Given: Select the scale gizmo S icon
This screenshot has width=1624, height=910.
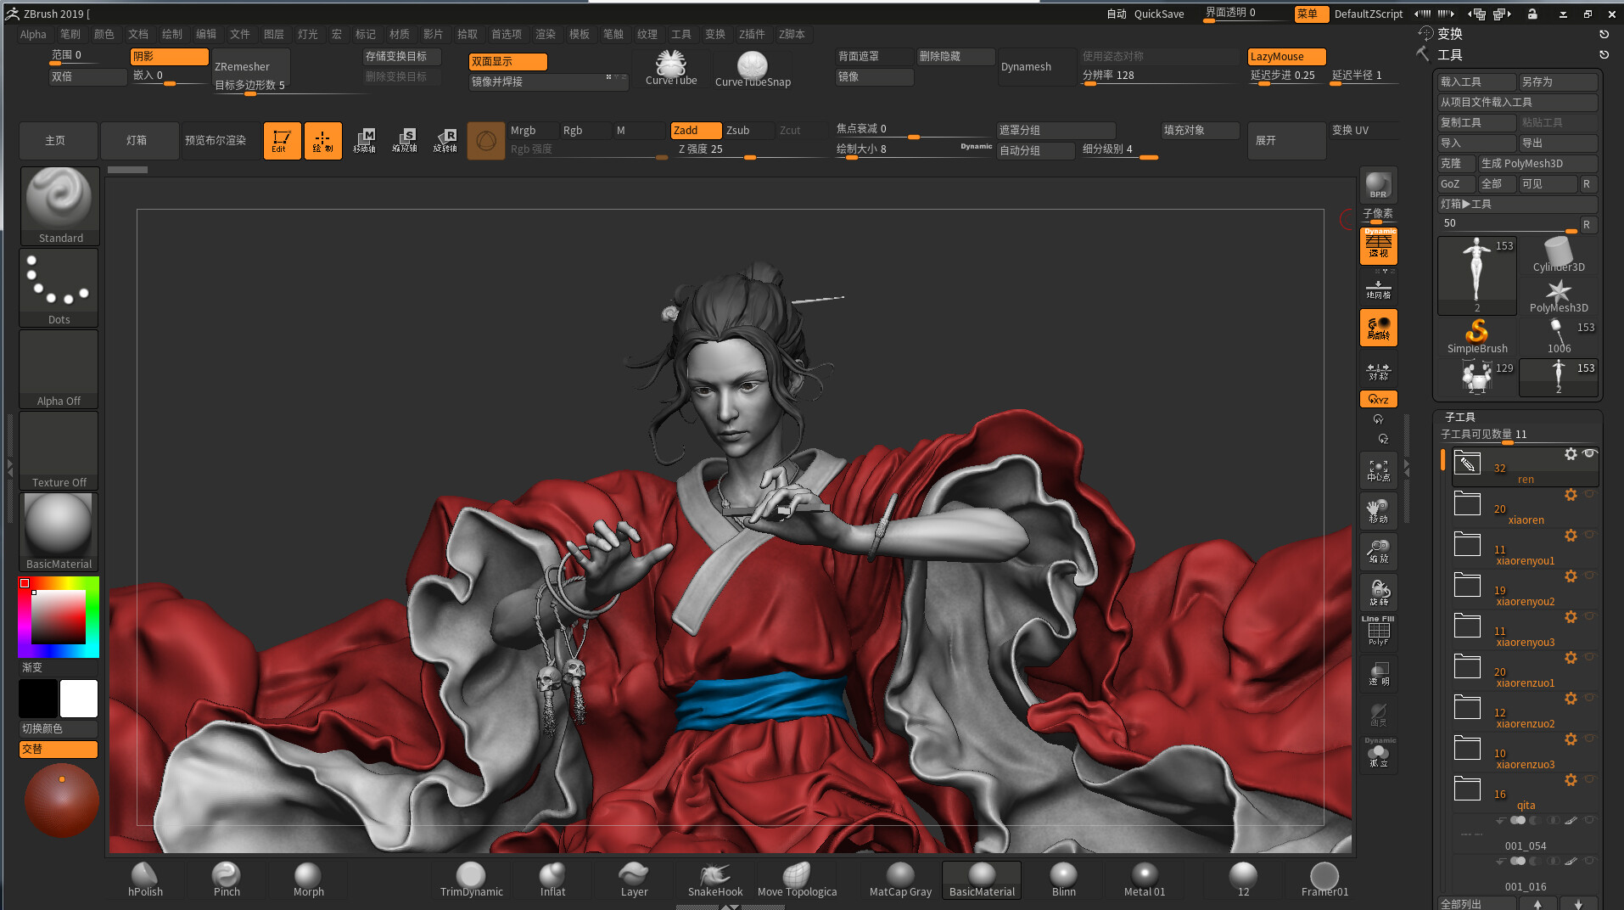Looking at the screenshot, I should 405,140.
